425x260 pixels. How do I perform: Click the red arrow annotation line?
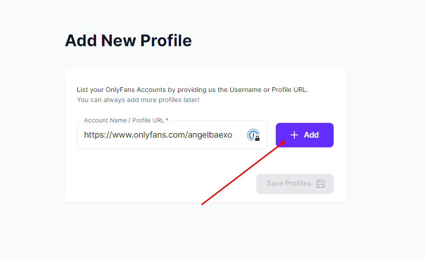tap(244, 172)
